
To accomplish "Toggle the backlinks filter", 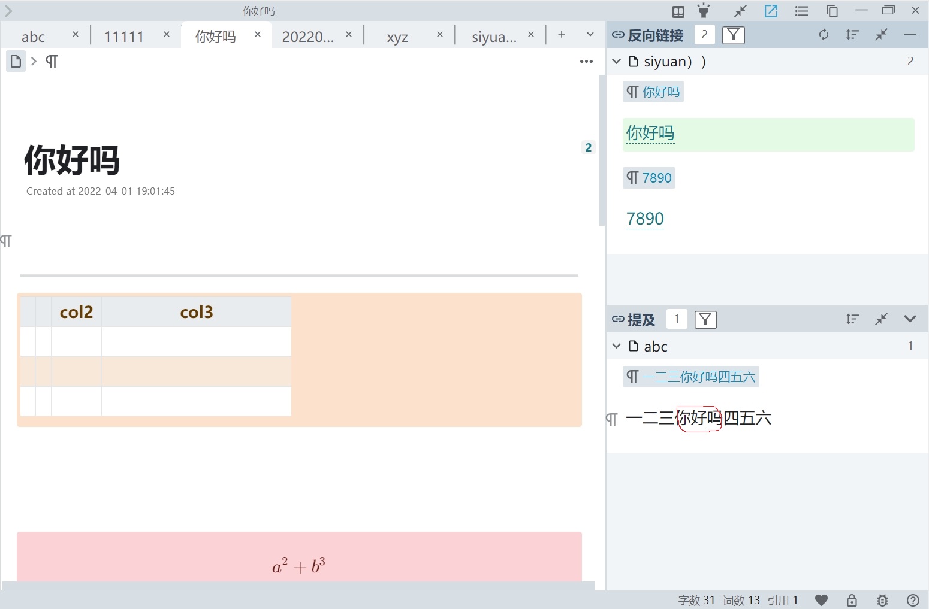I will pyautogui.click(x=733, y=35).
